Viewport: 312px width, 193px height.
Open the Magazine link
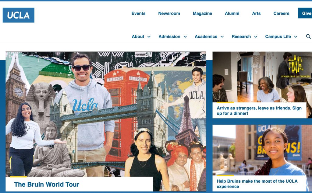pyautogui.click(x=202, y=13)
